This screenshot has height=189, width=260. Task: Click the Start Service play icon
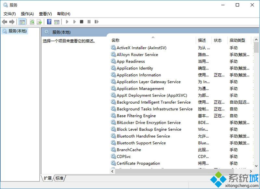pyautogui.click(x=67, y=22)
